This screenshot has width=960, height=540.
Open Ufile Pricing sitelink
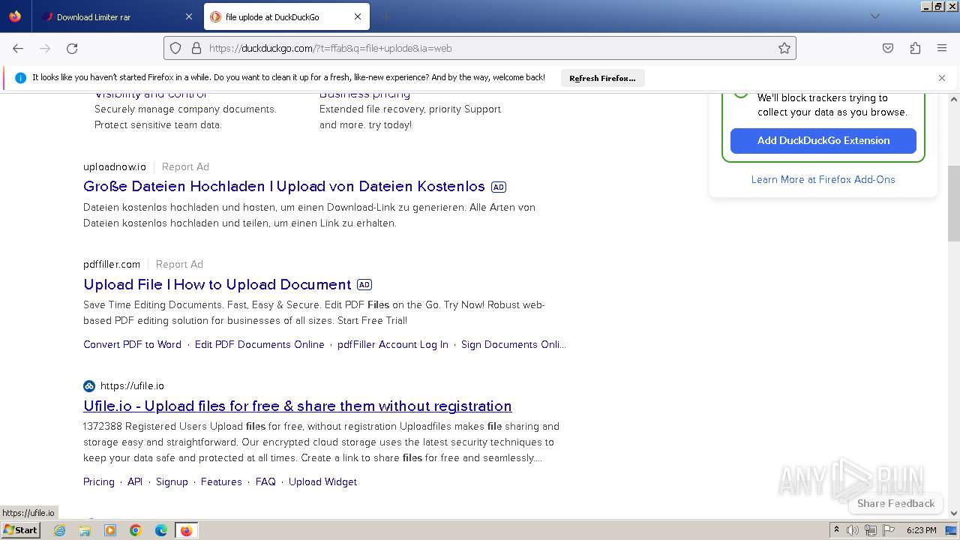pyautogui.click(x=99, y=481)
